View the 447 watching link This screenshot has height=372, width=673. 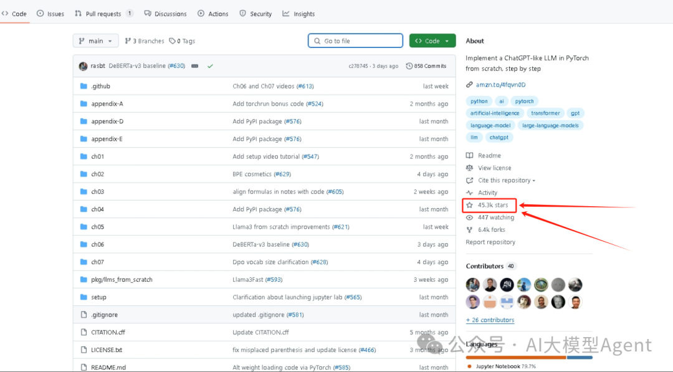490,217
